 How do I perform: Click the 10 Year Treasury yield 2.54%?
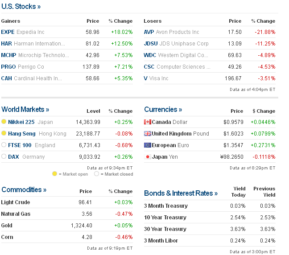(x=238, y=218)
